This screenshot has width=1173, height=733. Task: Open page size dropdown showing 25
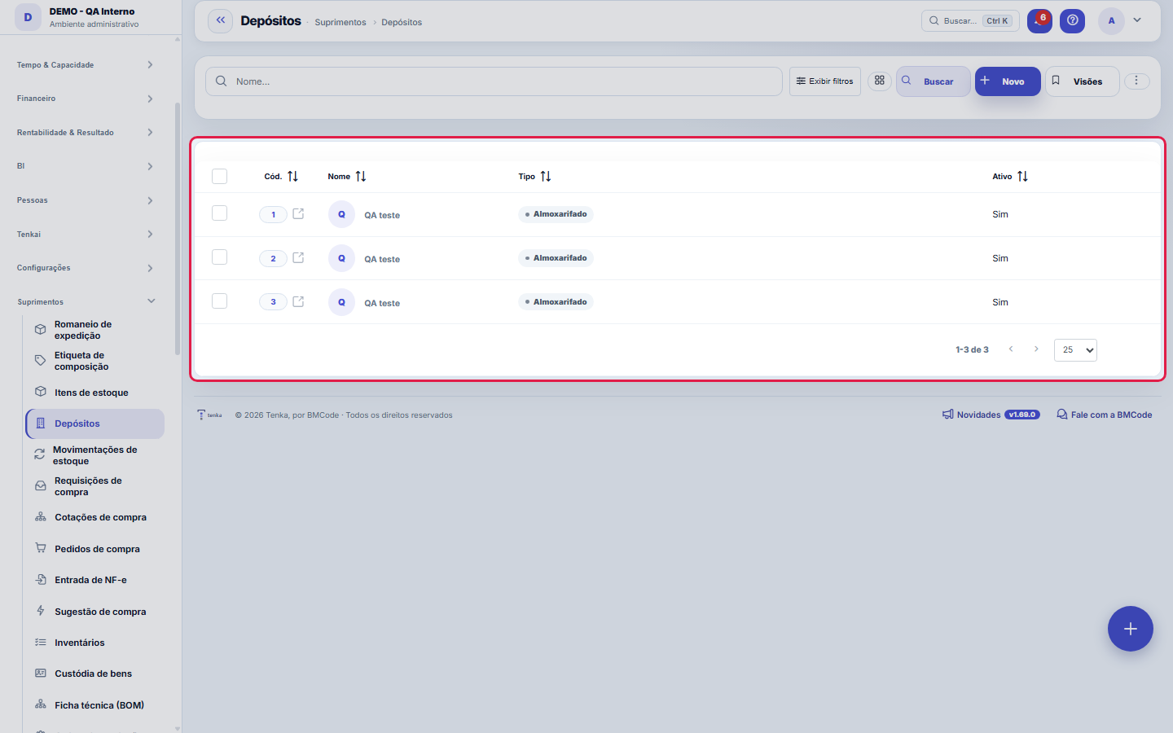[1075, 350]
